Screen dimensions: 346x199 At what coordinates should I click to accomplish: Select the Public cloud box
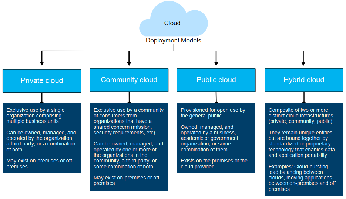(216, 80)
